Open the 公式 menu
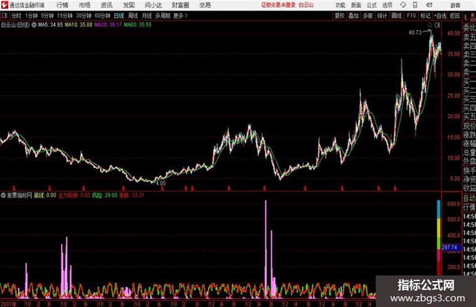This screenshot has width=476, height=307. (x=371, y=5)
